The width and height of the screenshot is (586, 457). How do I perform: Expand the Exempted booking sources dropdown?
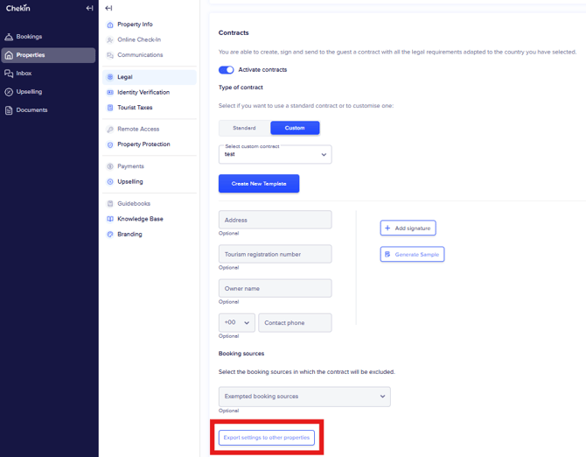(304, 397)
